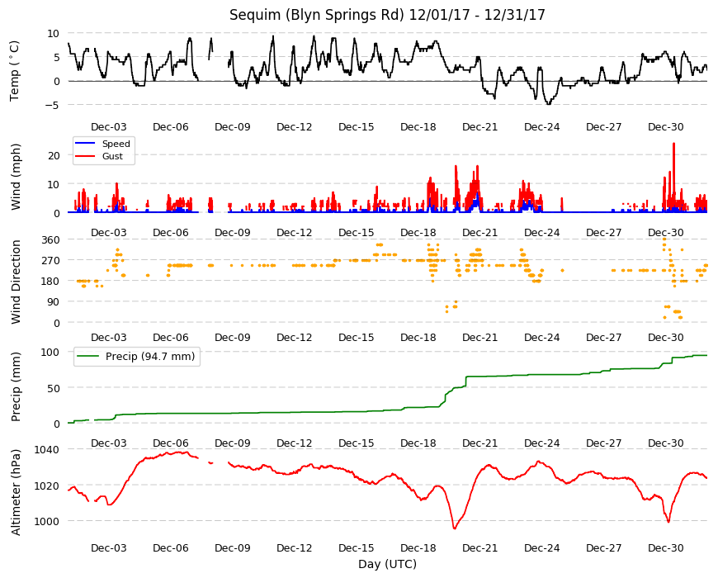Select the Precip (94.7 mm) legend label
Viewport: 718px width, 578px height.
point(150,357)
